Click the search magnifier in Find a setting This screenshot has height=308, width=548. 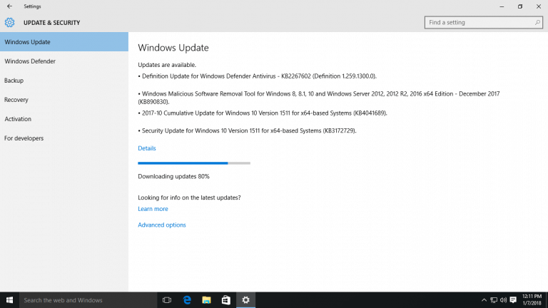point(537,22)
